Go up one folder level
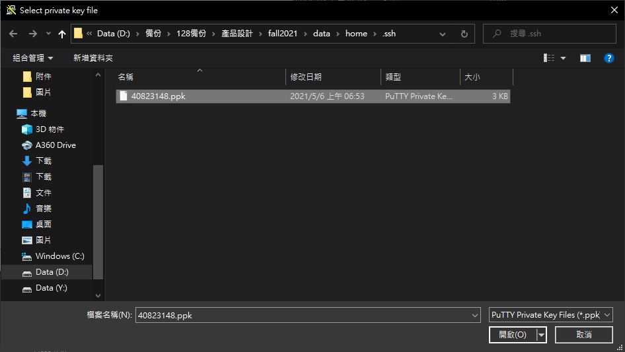 click(62, 34)
